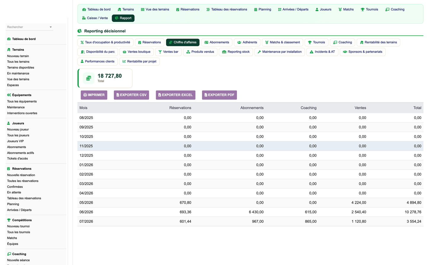The height and width of the screenshot is (265, 428).
Task: Click the pie chart icon next to Reporting décisionnel
Action: (x=80, y=31)
